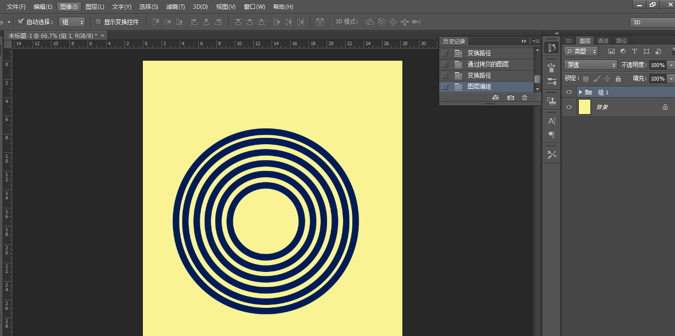
Task: Delete current history state with trash icon
Action: point(524,98)
